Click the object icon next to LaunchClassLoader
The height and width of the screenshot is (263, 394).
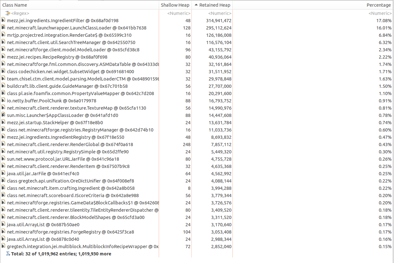[3, 28]
